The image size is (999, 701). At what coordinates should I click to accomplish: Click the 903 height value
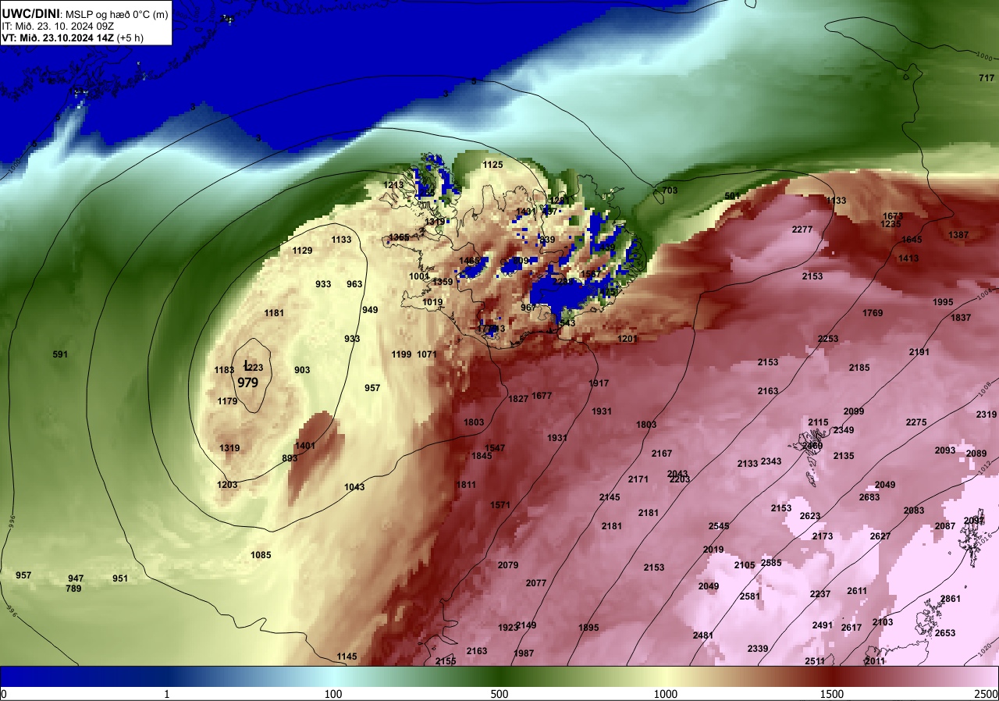pyautogui.click(x=302, y=370)
